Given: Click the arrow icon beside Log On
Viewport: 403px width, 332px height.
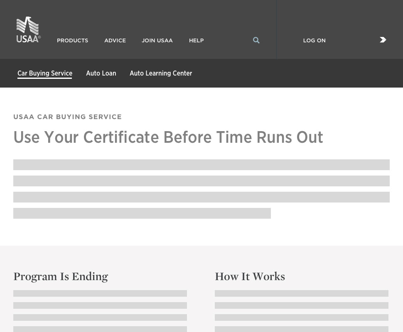Looking at the screenshot, I should coord(383,40).
